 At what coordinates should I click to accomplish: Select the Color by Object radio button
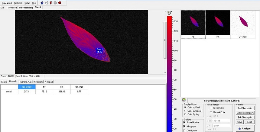[x=185, y=111]
